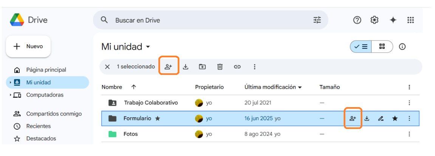This screenshot has height=156, width=435.
Task: Switch to list view layout
Action: pyautogui.click(x=361, y=47)
